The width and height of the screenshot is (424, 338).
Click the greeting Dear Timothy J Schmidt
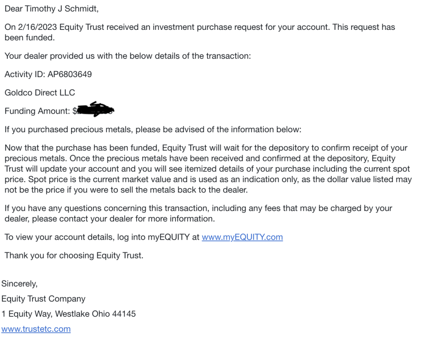[52, 9]
